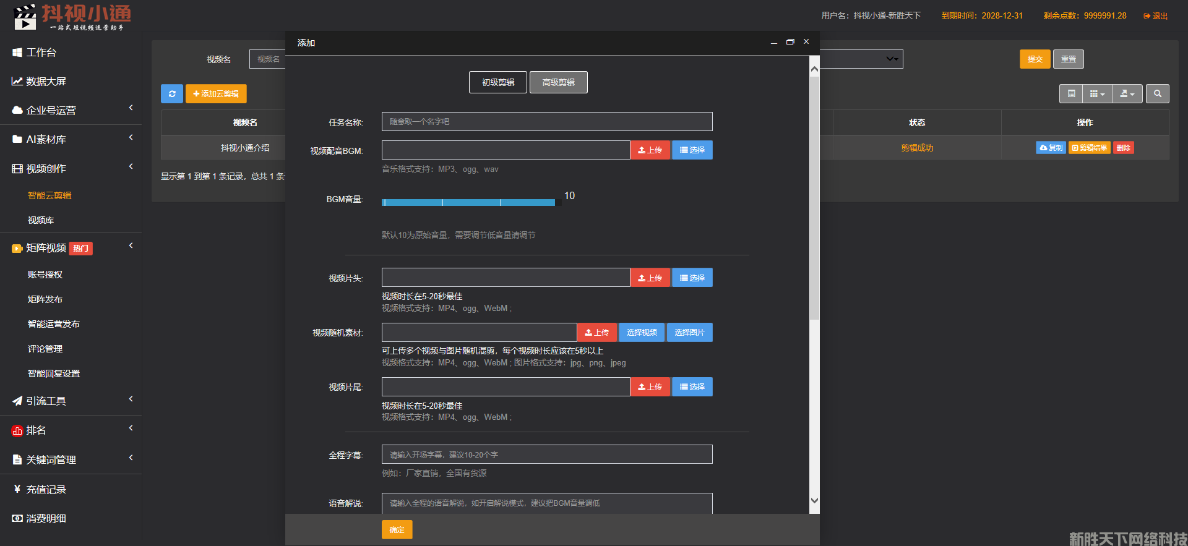This screenshot has height=546, width=1188.
Task: Open the export dropdown in table toolbar
Action: tap(1127, 94)
